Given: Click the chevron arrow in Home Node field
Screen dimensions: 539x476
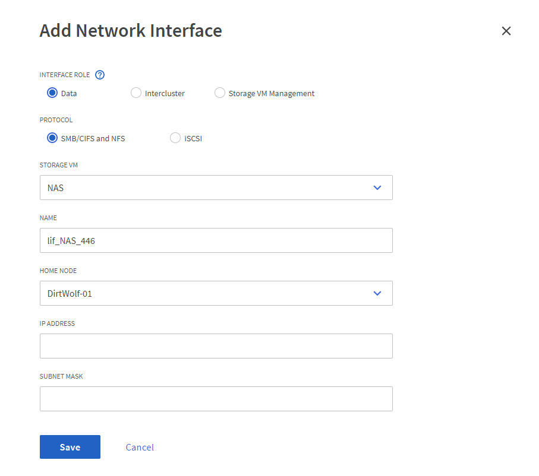Looking at the screenshot, I should click(377, 293).
